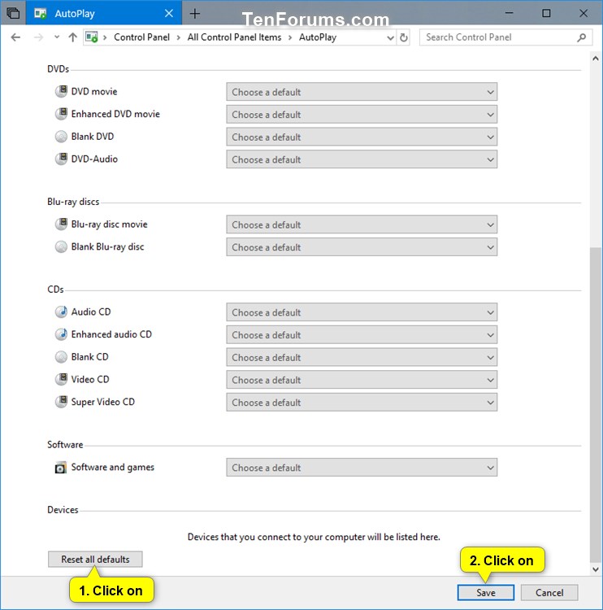This screenshot has height=610, width=603.
Task: Select the AutoPlay tab
Action: click(x=103, y=13)
